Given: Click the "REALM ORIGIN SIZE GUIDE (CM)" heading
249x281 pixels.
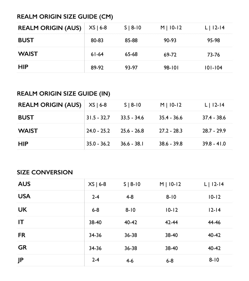Looking at the screenshot, I should [x=65, y=17].
